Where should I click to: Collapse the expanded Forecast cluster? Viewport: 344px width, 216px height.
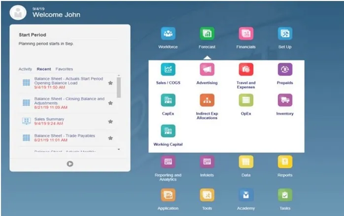point(207,34)
